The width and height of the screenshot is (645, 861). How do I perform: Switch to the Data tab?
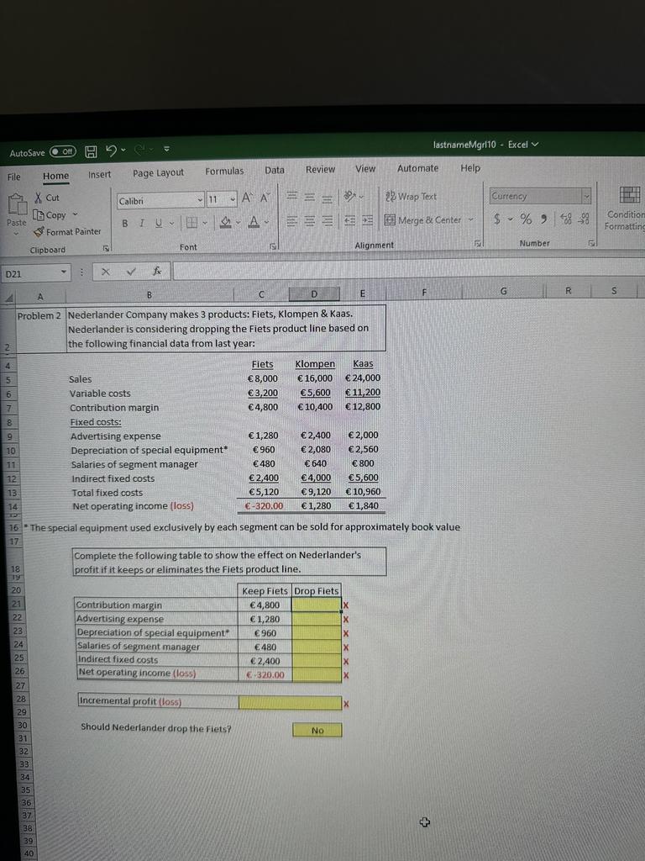275,170
